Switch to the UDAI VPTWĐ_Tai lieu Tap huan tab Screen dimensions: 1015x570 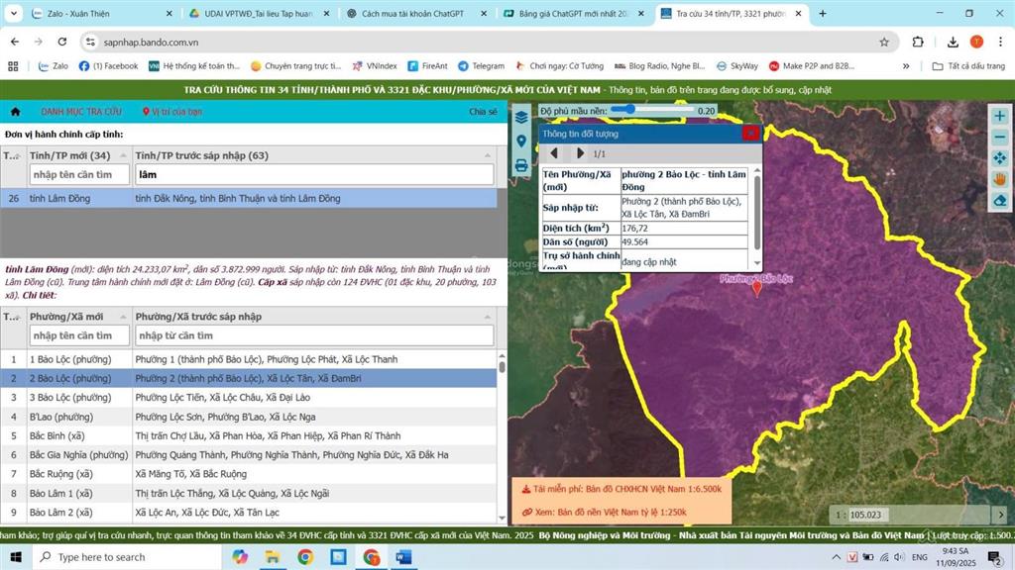coord(260,13)
